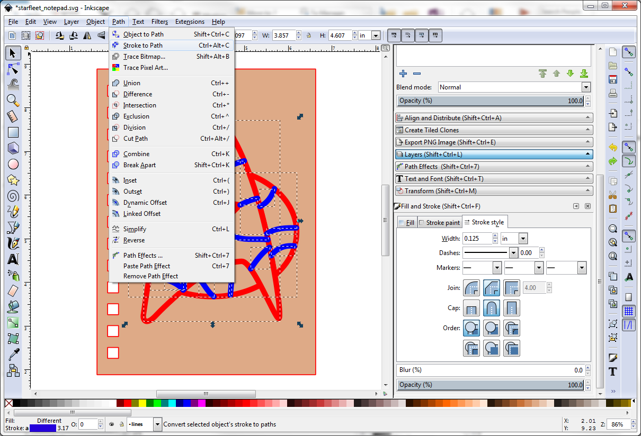This screenshot has width=641, height=436.
Task: Open the end Markers dropdown
Action: tap(566, 268)
